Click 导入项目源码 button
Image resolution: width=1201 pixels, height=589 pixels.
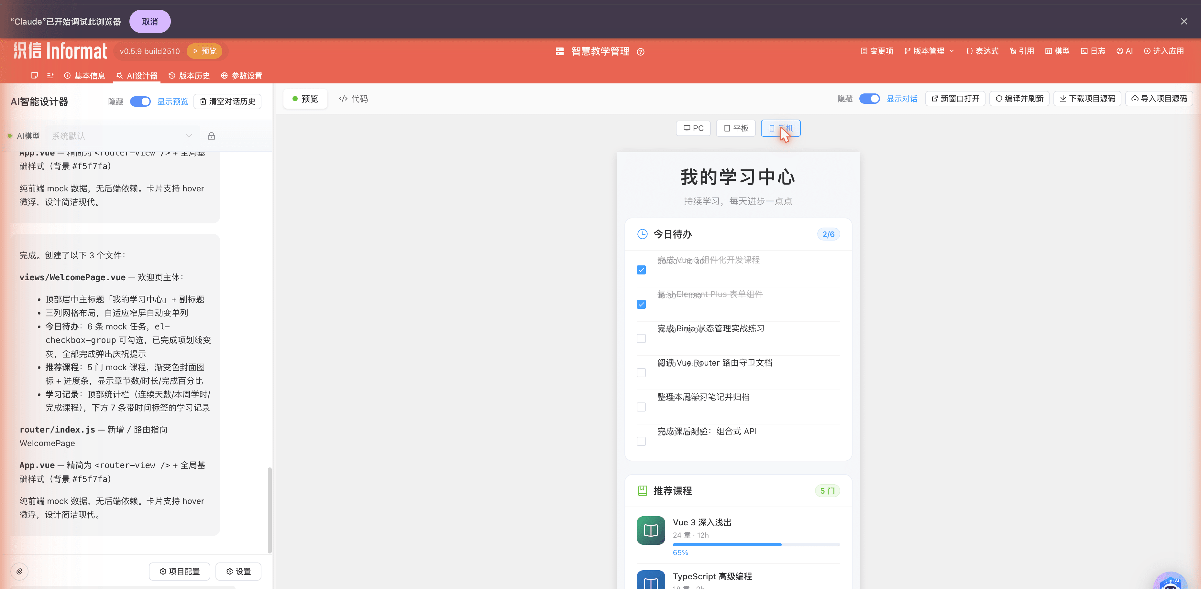point(1159,99)
